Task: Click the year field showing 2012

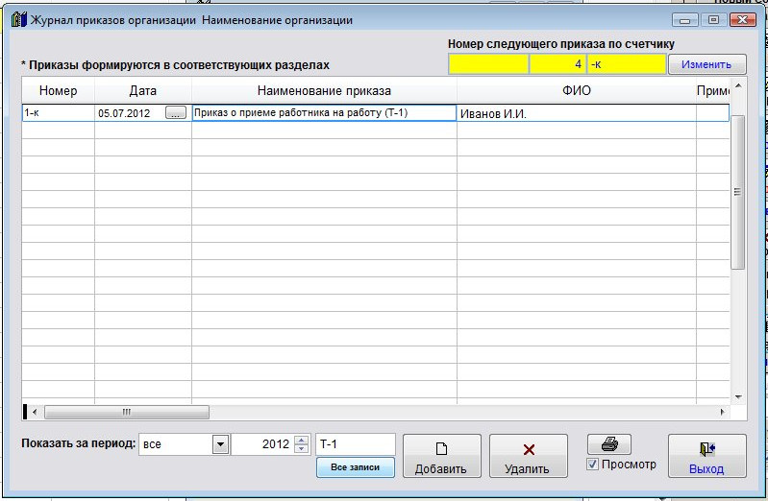Action: (263, 444)
